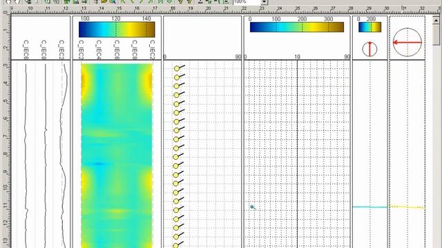Click the C_IEC4 column label
Image resolution: width=442 pixels, height=248 pixels.
99,49
